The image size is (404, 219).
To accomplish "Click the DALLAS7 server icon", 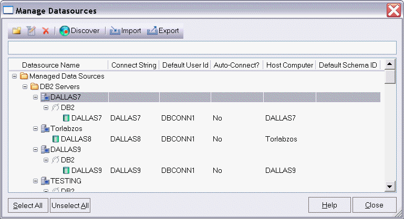I will [x=45, y=97].
